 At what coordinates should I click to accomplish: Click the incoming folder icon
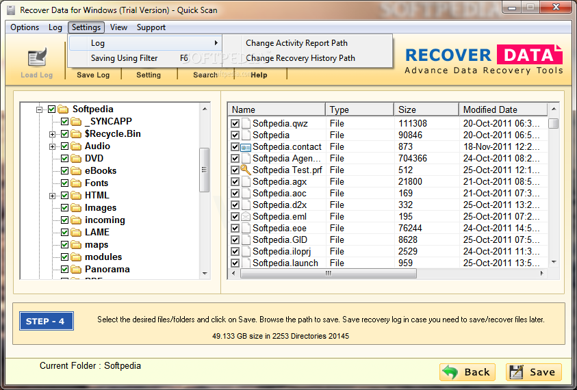point(76,220)
